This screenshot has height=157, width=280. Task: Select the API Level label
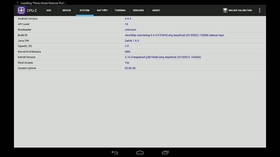[x=24, y=24]
